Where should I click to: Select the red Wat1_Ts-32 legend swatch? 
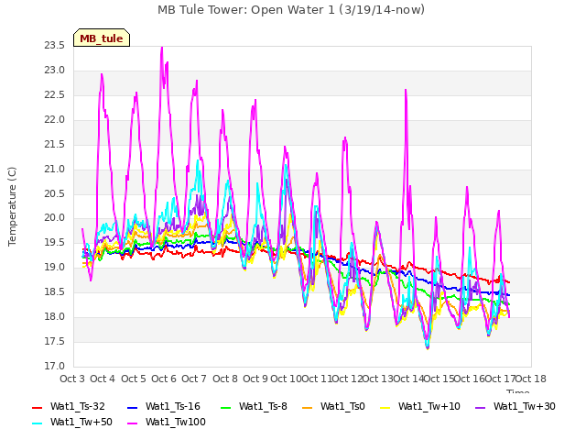37,407
